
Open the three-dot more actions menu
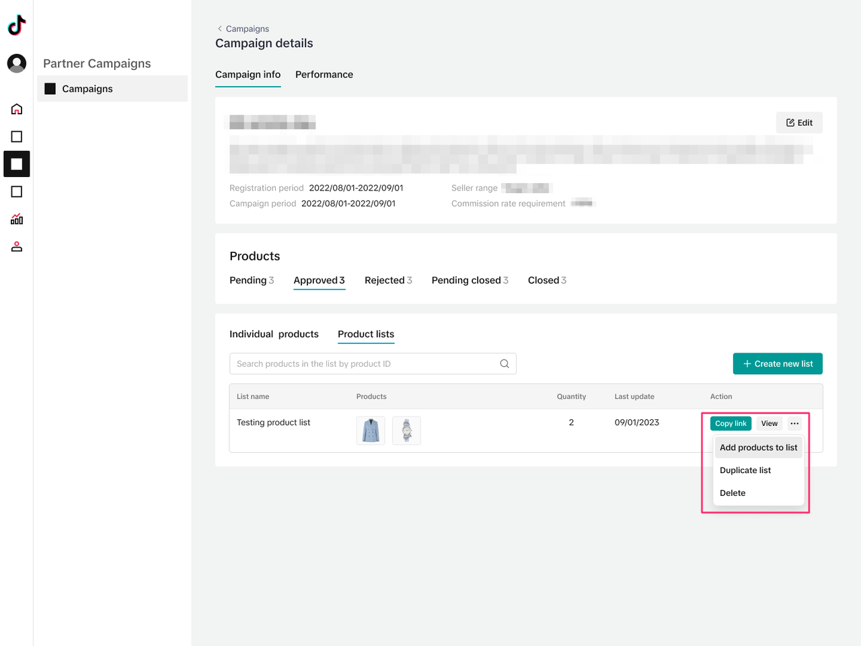tap(794, 423)
